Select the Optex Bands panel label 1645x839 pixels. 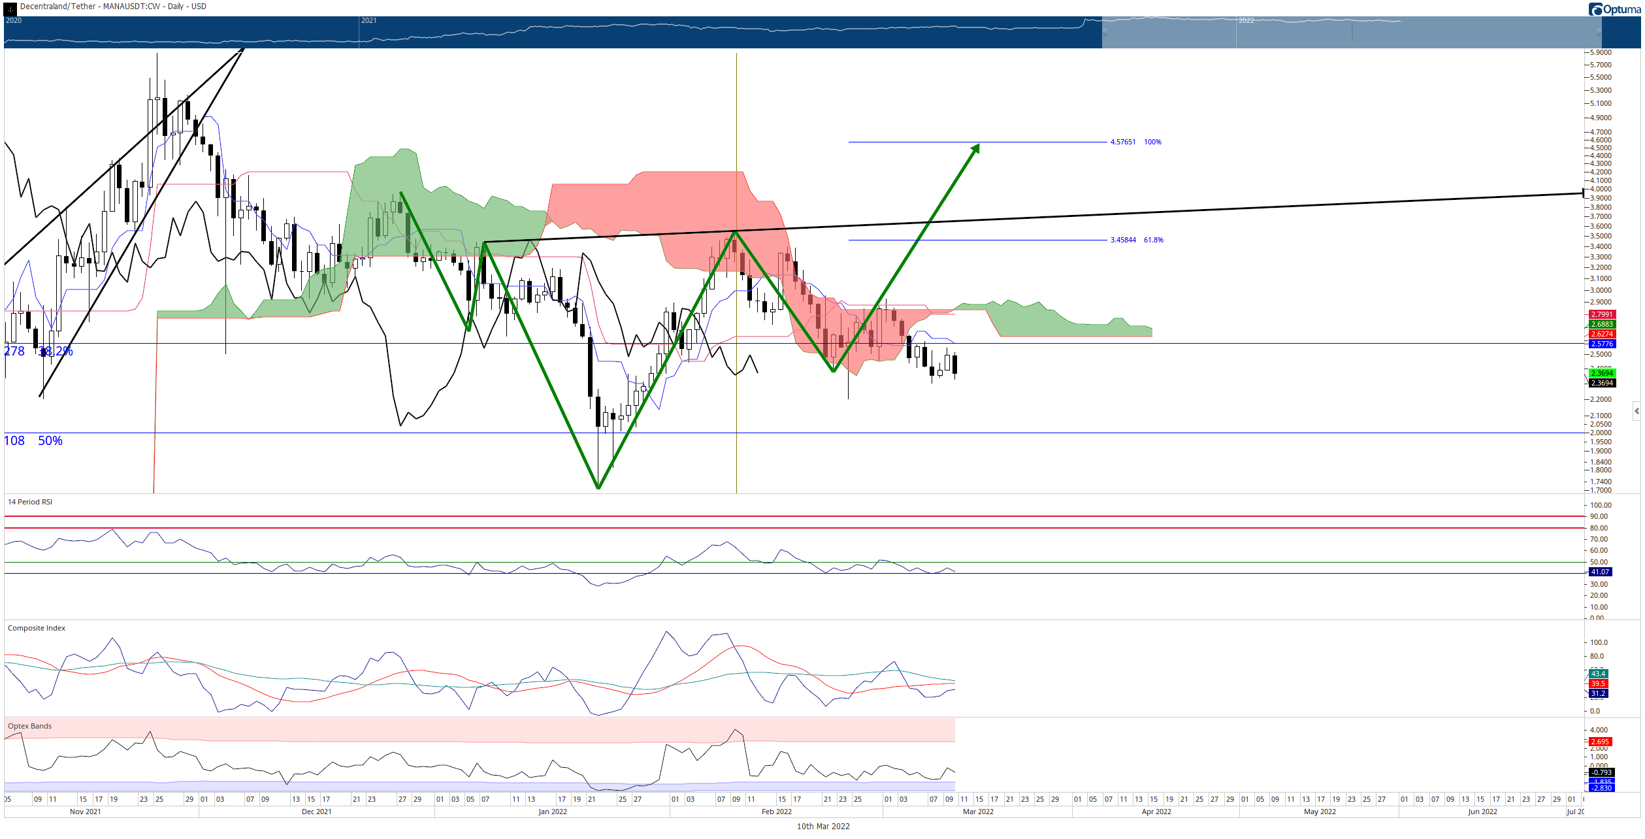click(x=29, y=726)
